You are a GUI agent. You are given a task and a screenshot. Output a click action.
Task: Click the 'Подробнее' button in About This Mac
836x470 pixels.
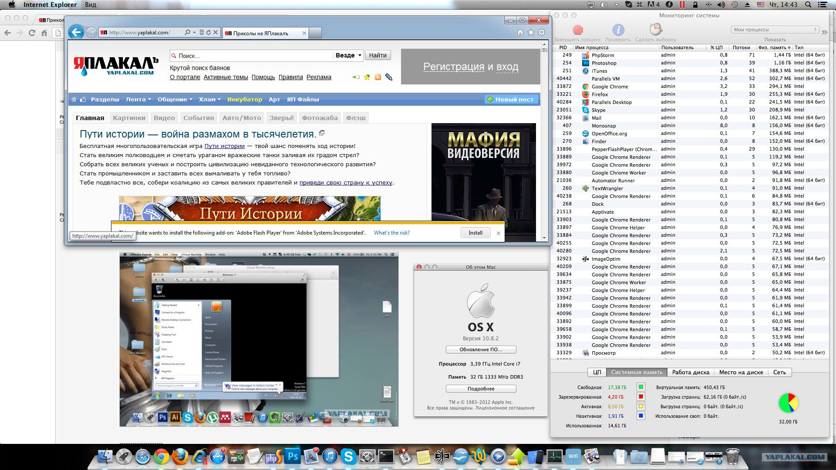(x=481, y=389)
